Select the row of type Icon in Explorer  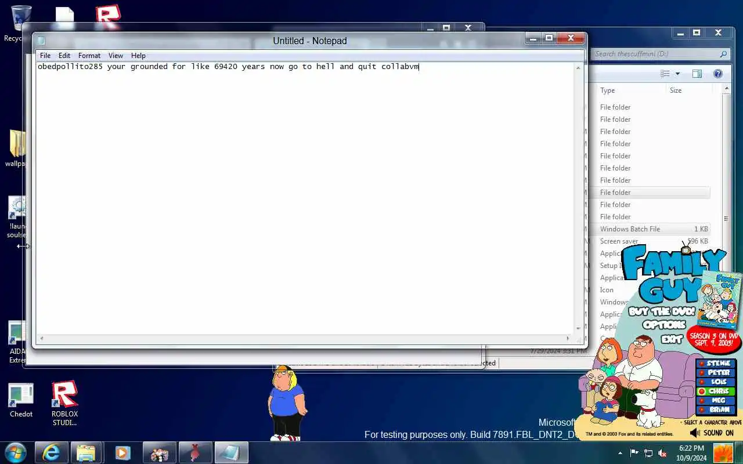[x=607, y=290]
